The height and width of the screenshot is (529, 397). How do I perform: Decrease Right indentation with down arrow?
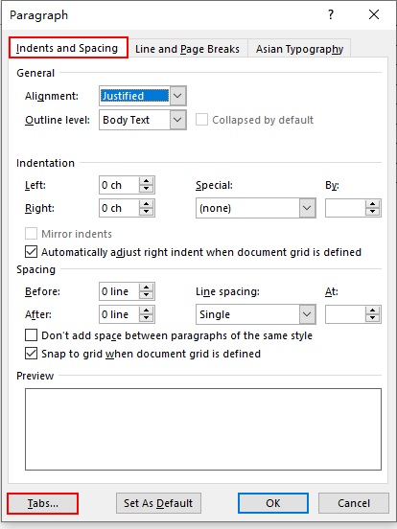point(146,212)
